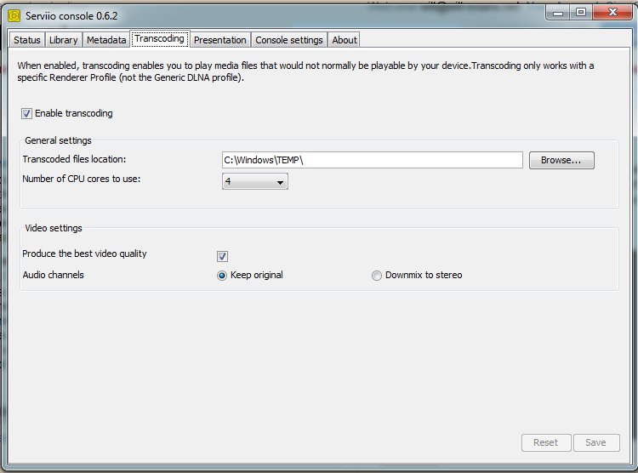Switch to Console settings tab
Image resolution: width=638 pixels, height=473 pixels.
[x=289, y=40]
